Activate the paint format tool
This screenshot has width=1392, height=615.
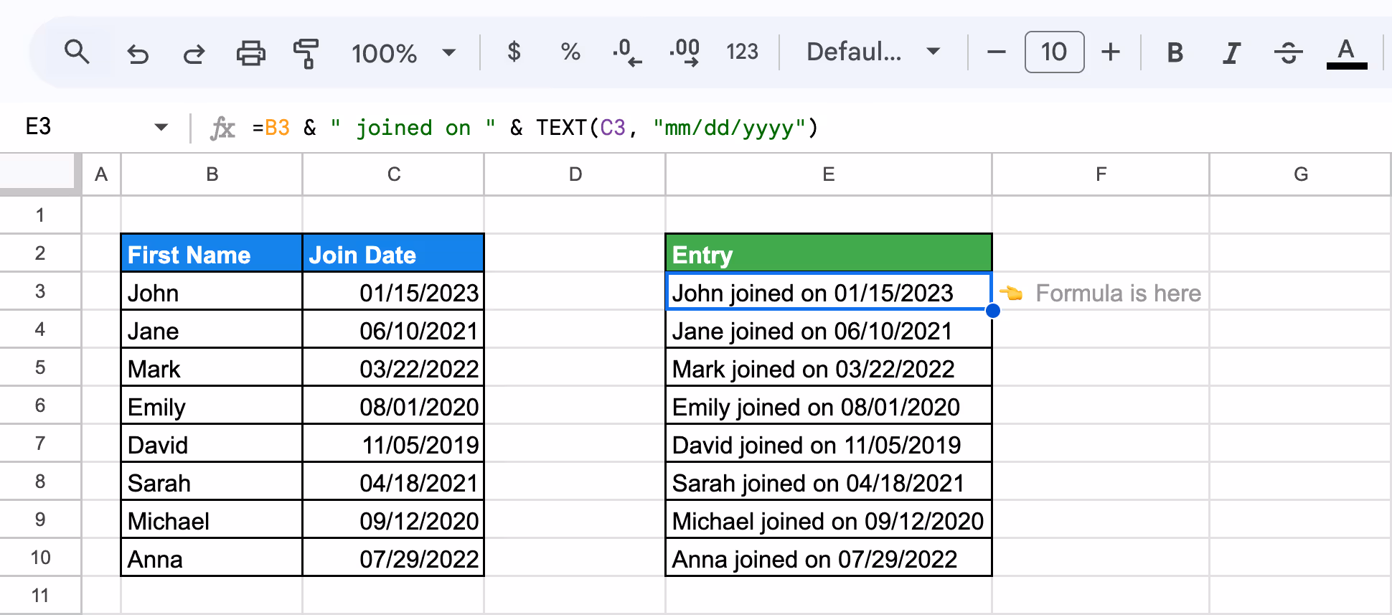point(306,53)
